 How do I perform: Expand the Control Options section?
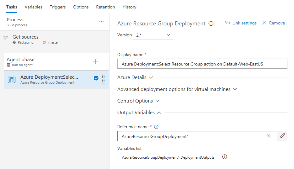[x=138, y=101]
